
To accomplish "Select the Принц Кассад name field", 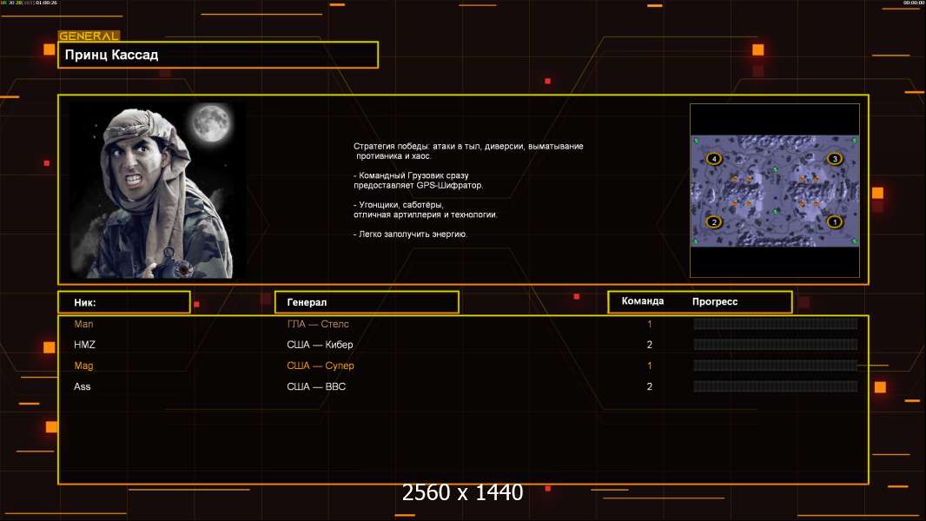I will tap(218, 55).
